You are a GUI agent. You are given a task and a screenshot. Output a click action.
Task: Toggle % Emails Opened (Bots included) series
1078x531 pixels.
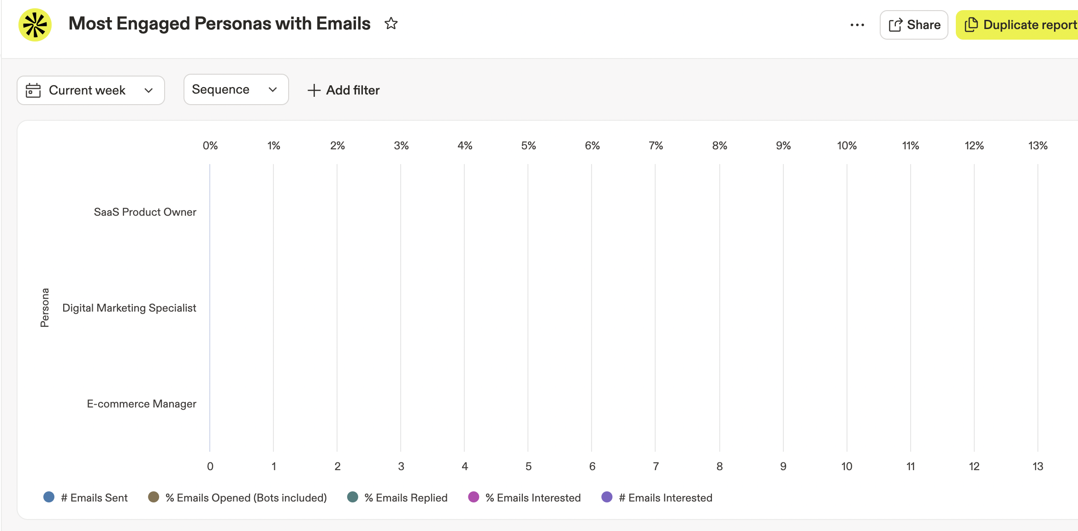tap(237, 497)
